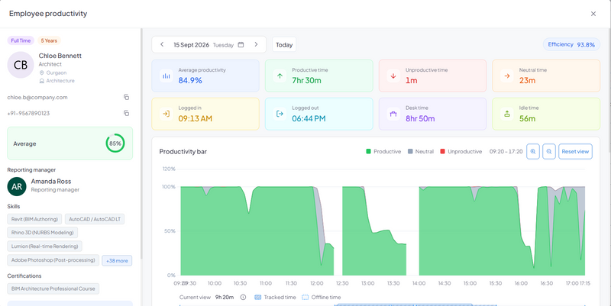Click the BIM Architecture Professional Course certification
This screenshot has height=306, width=611.
(53, 288)
